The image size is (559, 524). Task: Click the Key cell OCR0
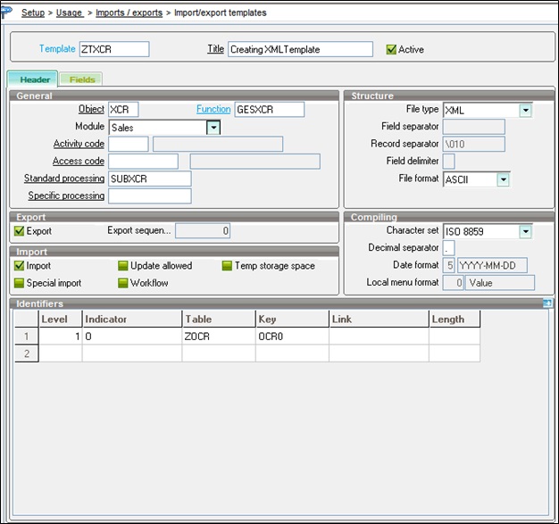pos(292,337)
